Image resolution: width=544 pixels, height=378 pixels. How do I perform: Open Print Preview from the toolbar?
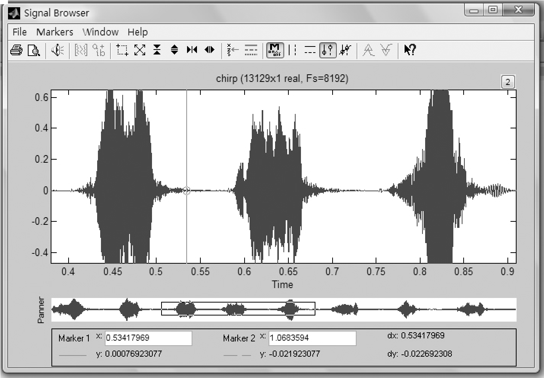coord(34,50)
